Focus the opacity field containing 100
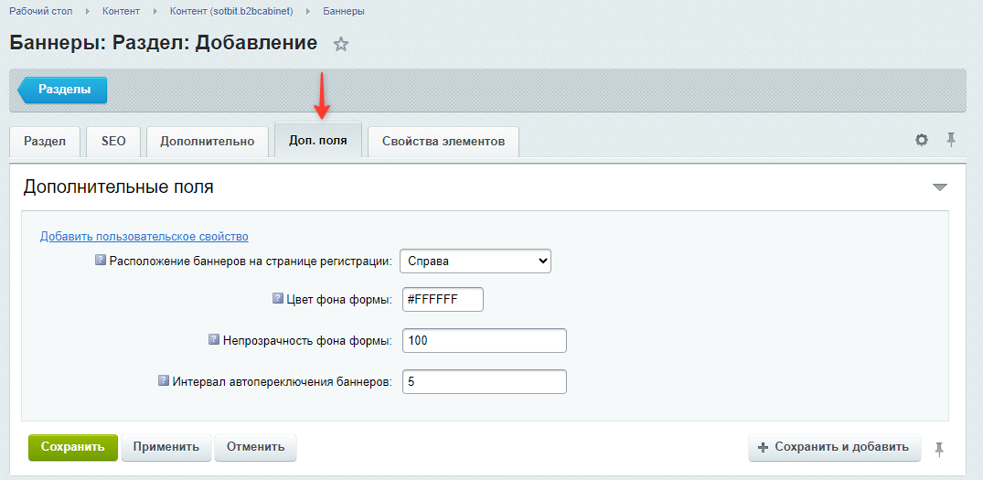 pos(484,341)
